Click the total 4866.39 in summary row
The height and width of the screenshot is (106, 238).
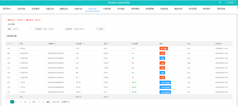tap(78, 97)
